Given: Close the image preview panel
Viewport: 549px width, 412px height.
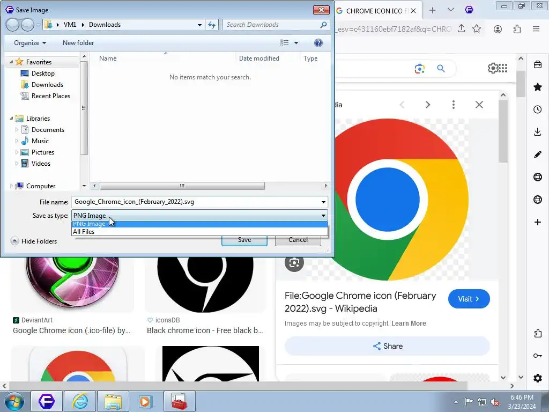Looking at the screenshot, I should 479,105.
